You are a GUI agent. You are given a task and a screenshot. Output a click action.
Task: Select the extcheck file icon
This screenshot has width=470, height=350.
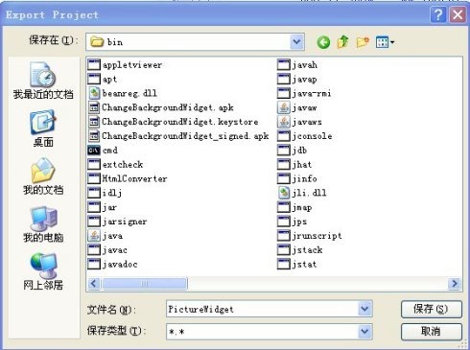[x=94, y=164]
